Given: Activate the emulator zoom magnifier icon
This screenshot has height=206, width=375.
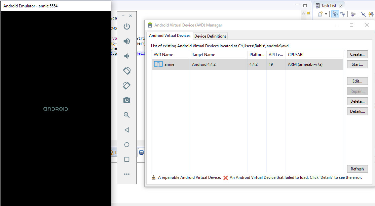Looking at the screenshot, I should (127, 115).
